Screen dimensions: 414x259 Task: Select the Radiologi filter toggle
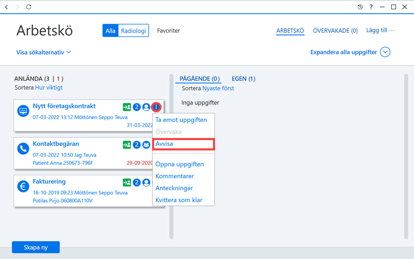pyautogui.click(x=133, y=31)
